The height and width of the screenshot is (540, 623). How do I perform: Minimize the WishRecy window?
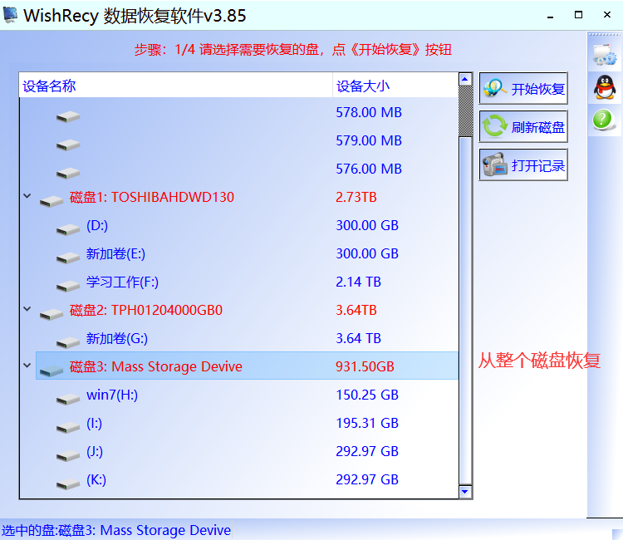point(550,16)
